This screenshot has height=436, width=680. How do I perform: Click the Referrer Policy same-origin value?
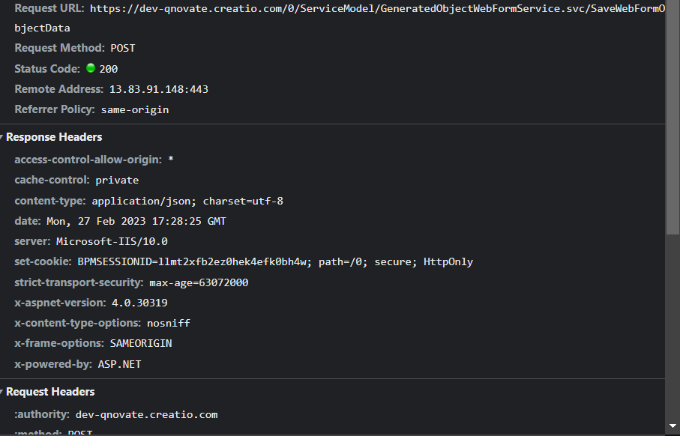(x=135, y=109)
